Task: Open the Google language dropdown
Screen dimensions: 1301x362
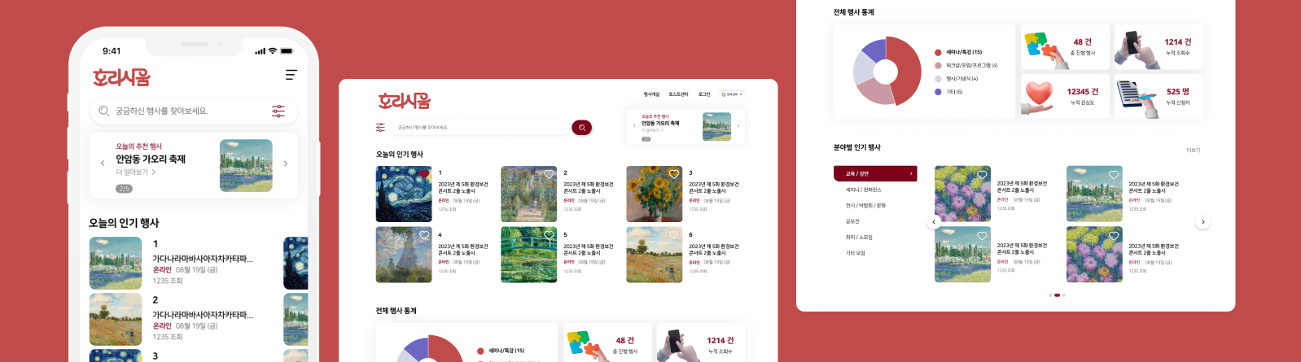Action: pos(732,94)
